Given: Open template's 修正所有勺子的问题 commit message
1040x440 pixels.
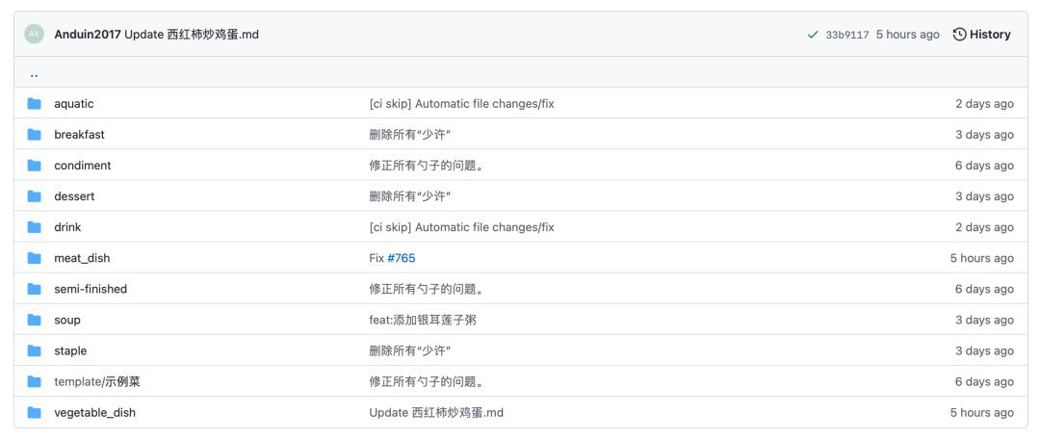Looking at the screenshot, I should coord(426,381).
